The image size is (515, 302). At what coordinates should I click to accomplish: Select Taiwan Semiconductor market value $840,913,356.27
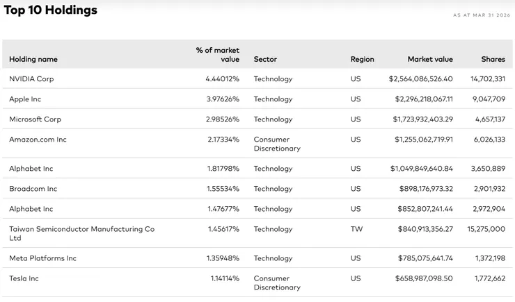425,229
